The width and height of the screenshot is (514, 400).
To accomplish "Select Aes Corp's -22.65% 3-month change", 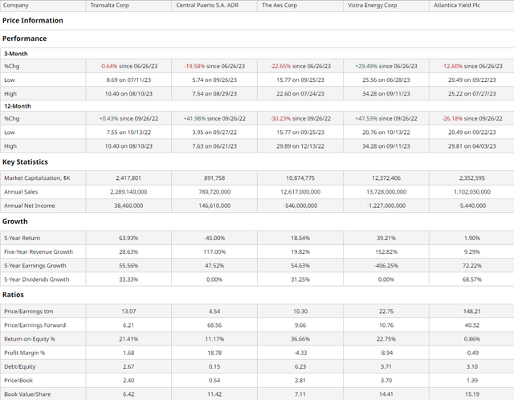I will 300,66.
